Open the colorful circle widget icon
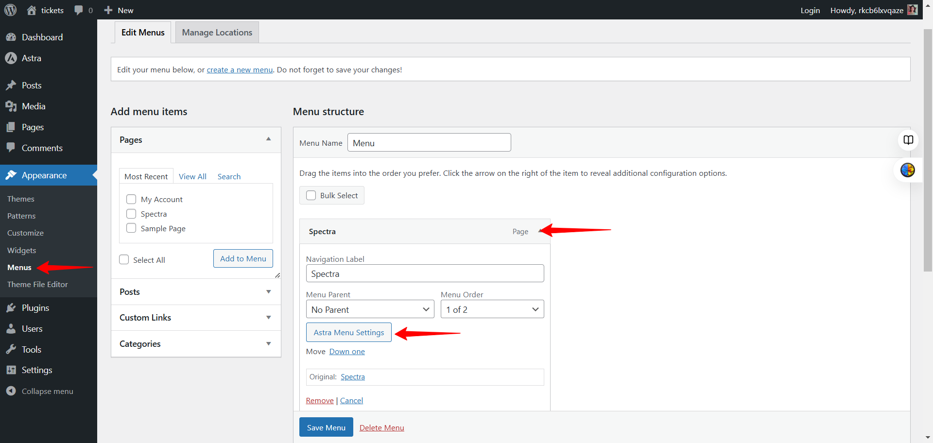 pyautogui.click(x=908, y=170)
